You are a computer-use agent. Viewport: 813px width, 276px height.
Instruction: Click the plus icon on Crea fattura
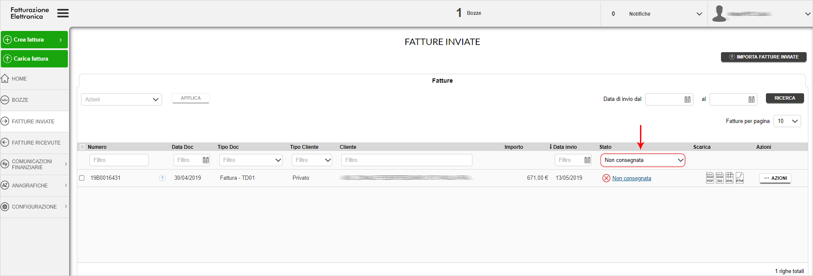click(x=7, y=39)
